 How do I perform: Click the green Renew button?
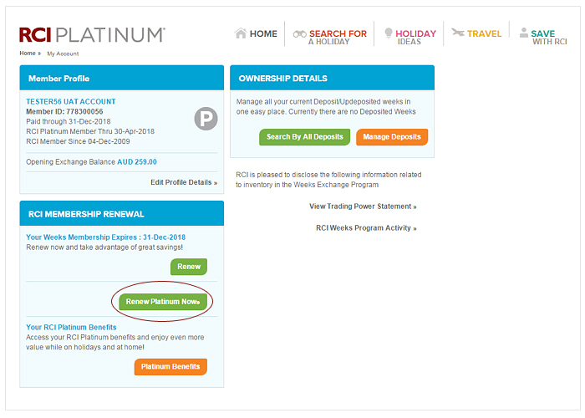coord(189,267)
